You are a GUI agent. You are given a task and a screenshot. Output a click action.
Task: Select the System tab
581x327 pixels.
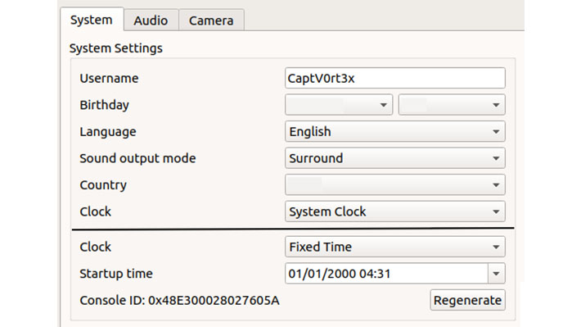pyautogui.click(x=92, y=20)
